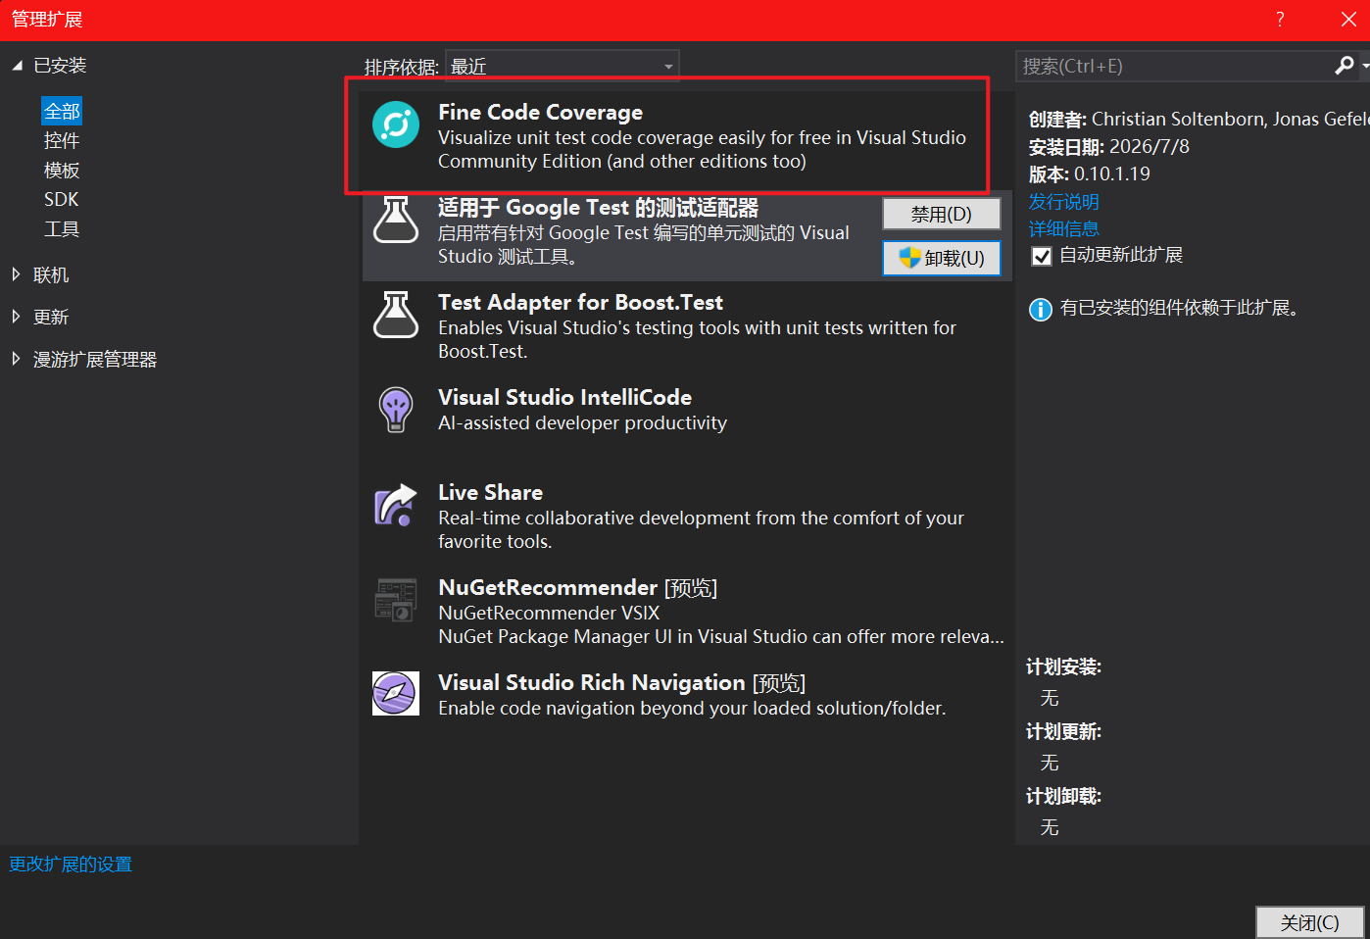The image size is (1370, 939).
Task: Toggle the auto-update this extension checkbox
Action: pos(1042,256)
